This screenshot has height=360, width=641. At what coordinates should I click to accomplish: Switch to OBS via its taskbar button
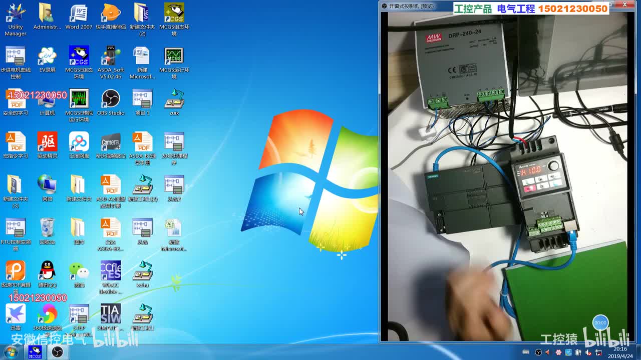[x=58, y=352]
